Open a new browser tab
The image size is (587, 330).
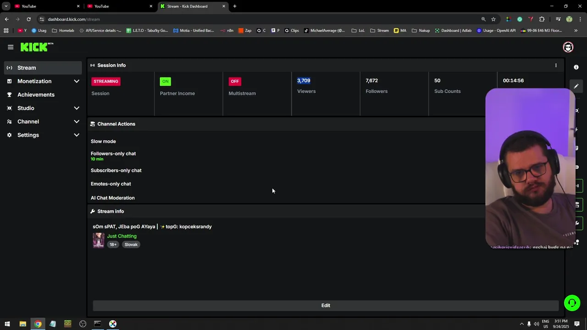pyautogui.click(x=235, y=6)
